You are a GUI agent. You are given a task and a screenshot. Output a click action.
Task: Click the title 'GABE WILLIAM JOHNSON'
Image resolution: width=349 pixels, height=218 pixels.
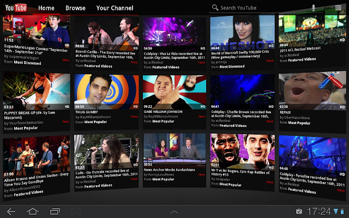163,112
